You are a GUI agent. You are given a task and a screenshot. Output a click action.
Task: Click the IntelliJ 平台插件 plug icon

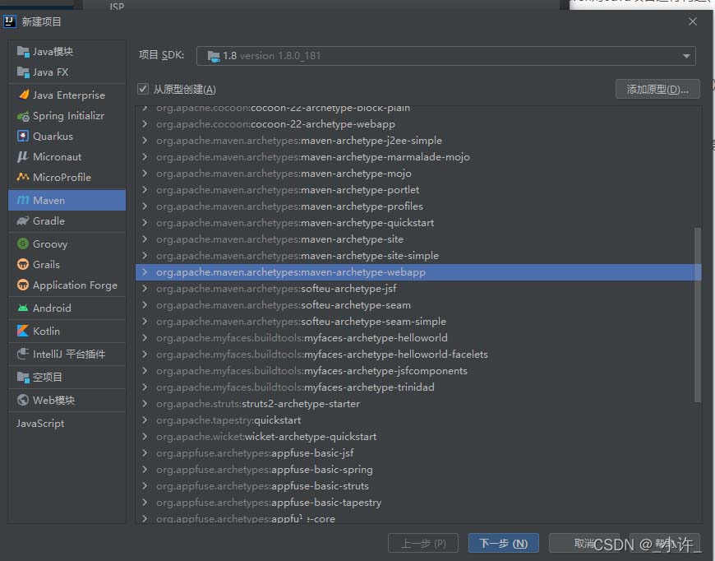click(x=23, y=354)
